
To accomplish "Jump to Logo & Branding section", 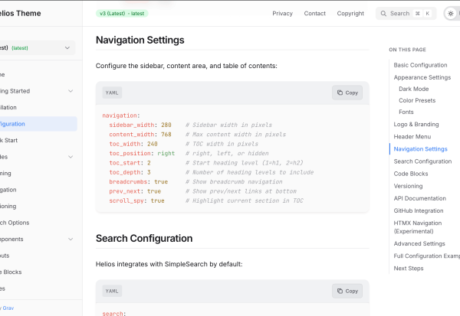I will (416, 124).
